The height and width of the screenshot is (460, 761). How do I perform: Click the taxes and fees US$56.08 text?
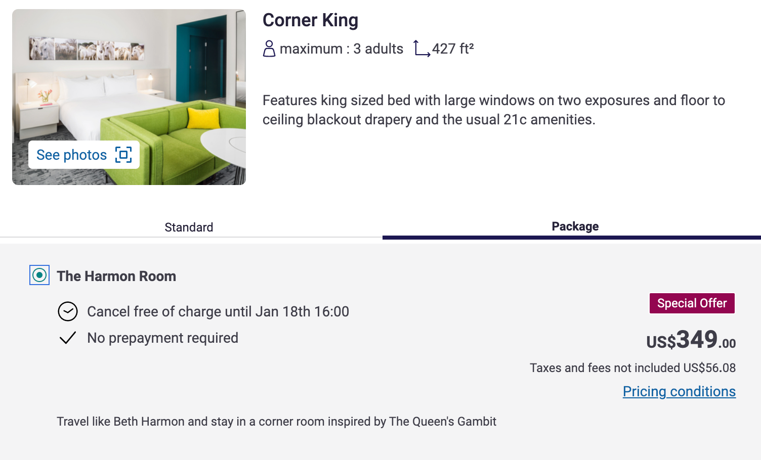632,367
